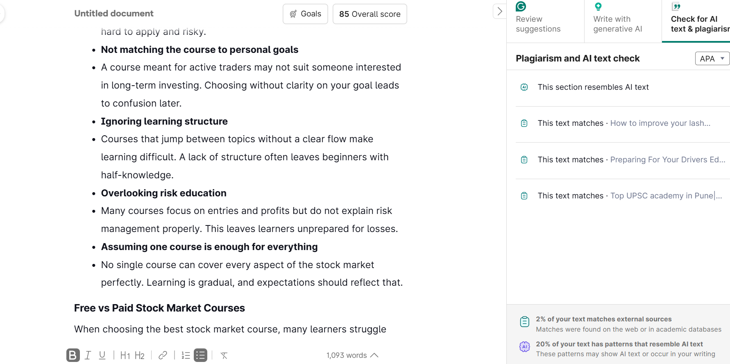730x364 pixels.
Task: Open the Goals button
Action: [305, 14]
